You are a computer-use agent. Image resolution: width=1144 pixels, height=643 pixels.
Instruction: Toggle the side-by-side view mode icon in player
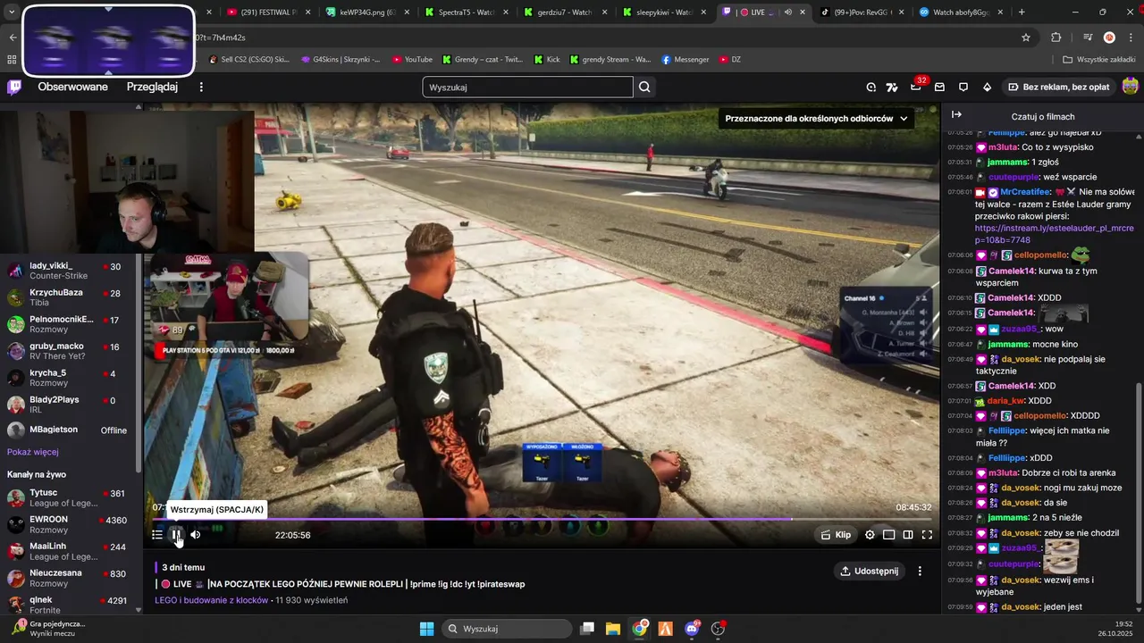(x=908, y=535)
